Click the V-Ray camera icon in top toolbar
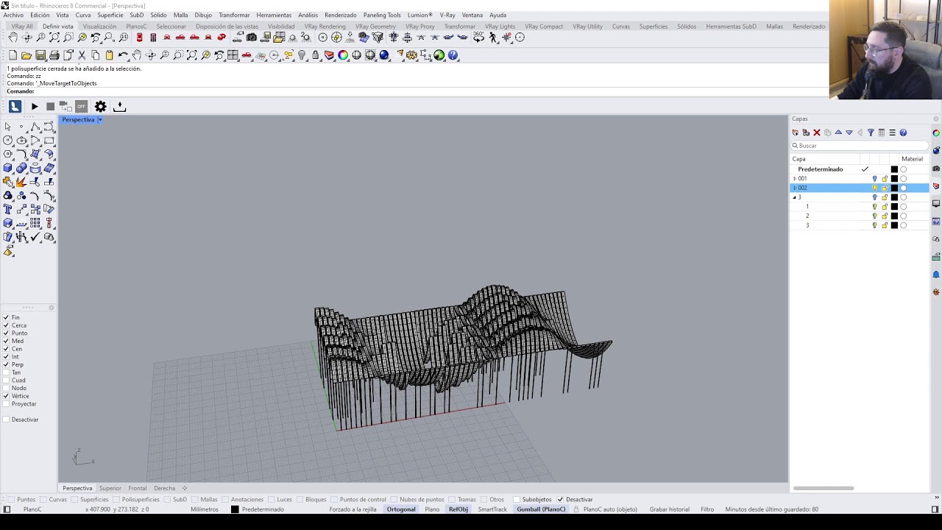The image size is (942, 530). click(x=252, y=38)
